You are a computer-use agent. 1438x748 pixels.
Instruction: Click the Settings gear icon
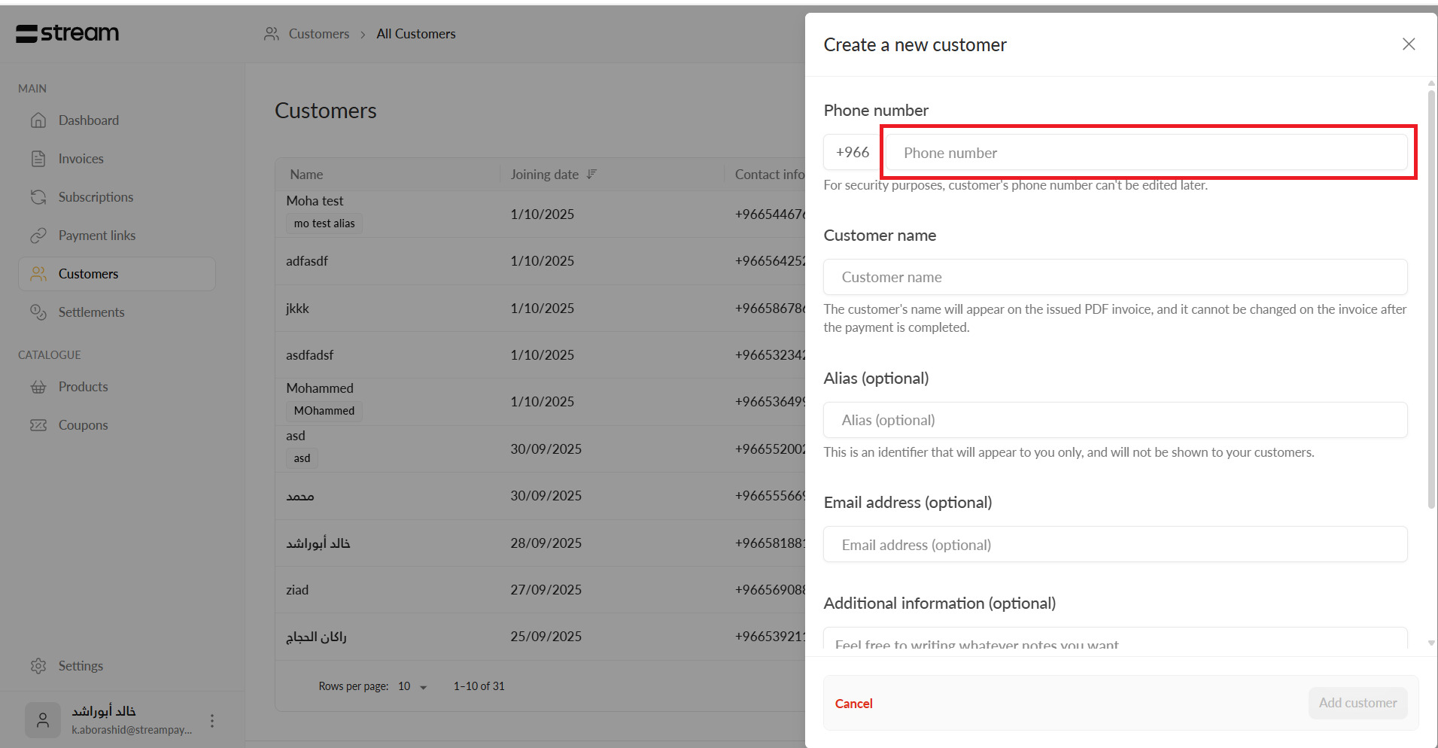tap(38, 666)
